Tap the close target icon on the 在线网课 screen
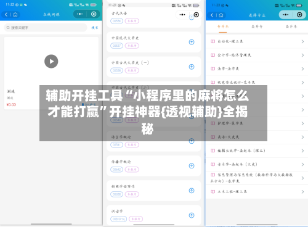308x227 pixels. (x=94, y=14)
